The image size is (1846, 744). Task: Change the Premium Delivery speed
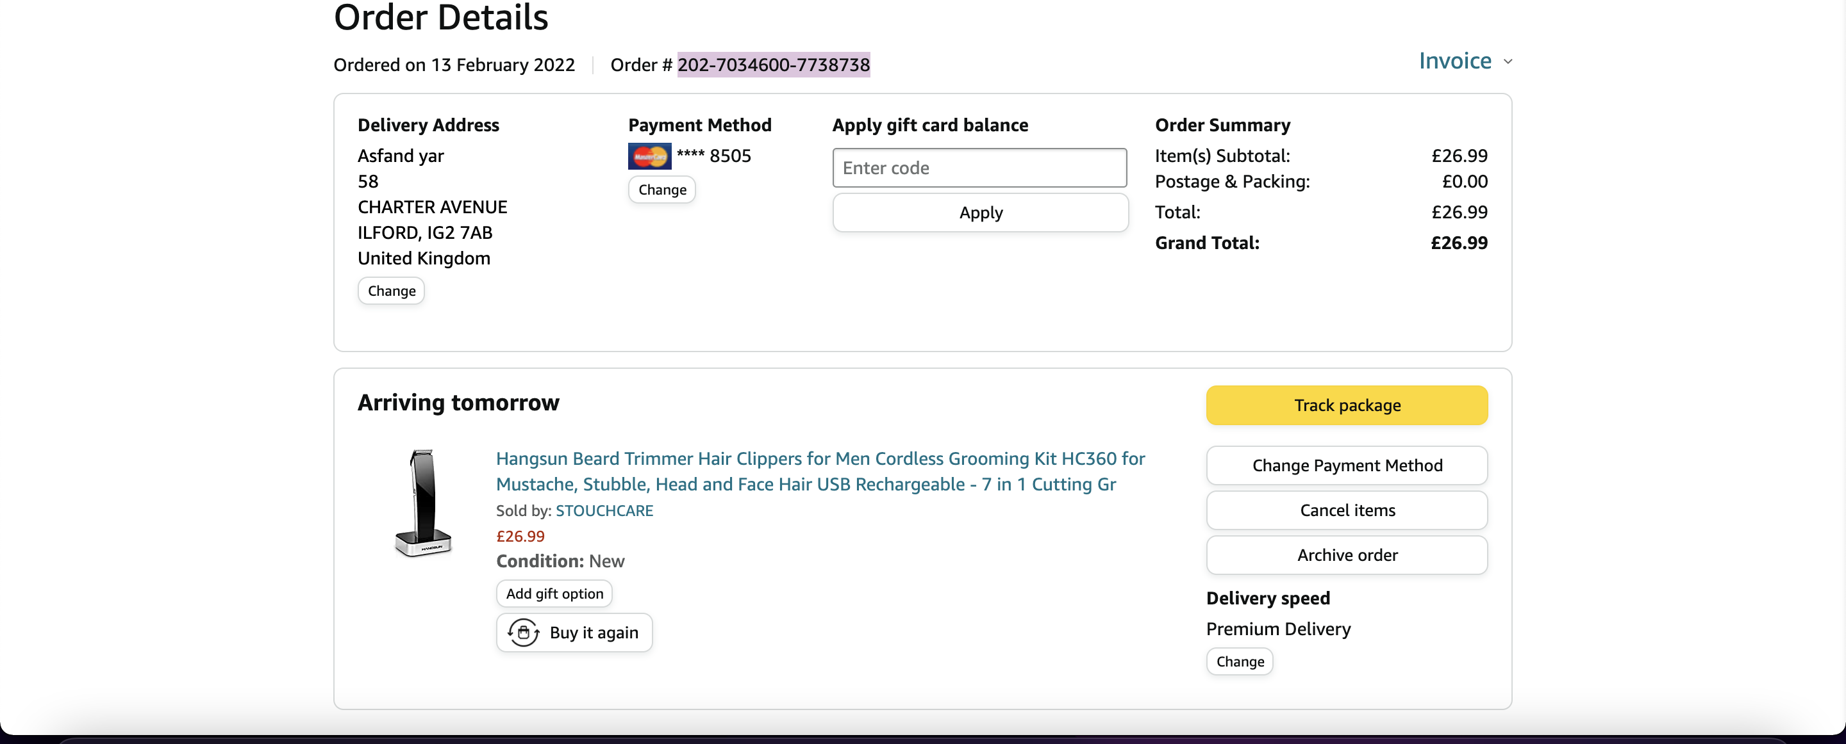point(1239,661)
